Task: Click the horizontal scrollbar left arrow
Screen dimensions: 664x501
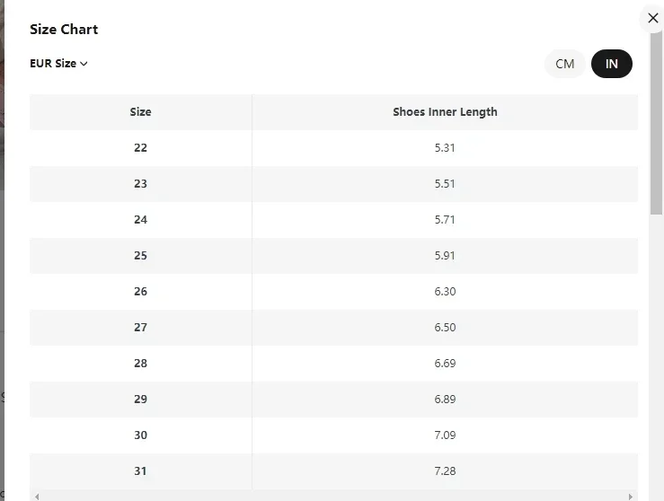Action: pyautogui.click(x=37, y=496)
